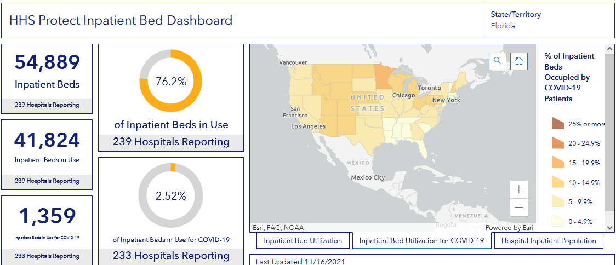This screenshot has width=616, height=265.
Task: Click the 2.52% COVID-19 donut chart
Action: pyautogui.click(x=171, y=195)
